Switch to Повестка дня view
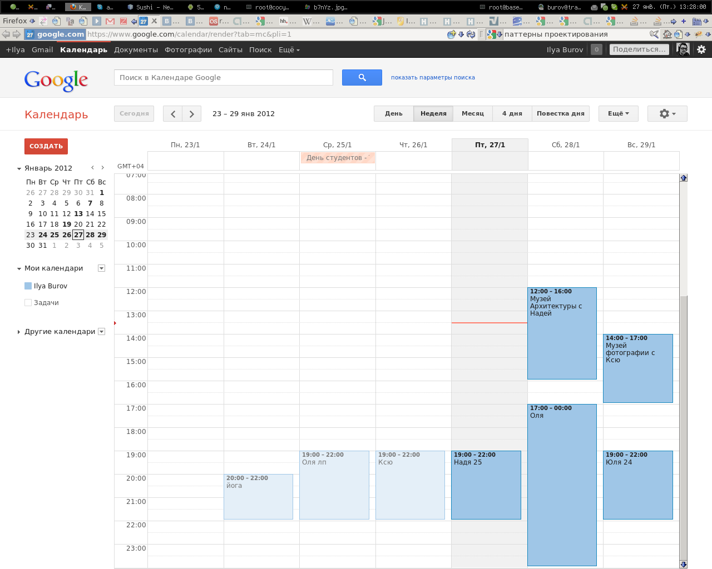The width and height of the screenshot is (712, 569). (x=561, y=113)
